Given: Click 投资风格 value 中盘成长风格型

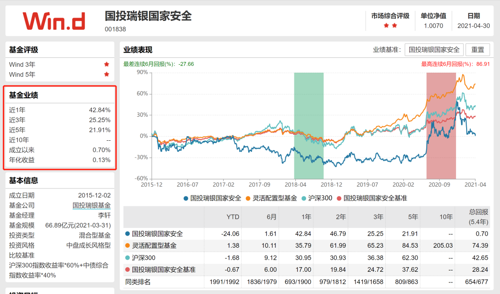Looking at the screenshot, I should pyautogui.click(x=88, y=245).
